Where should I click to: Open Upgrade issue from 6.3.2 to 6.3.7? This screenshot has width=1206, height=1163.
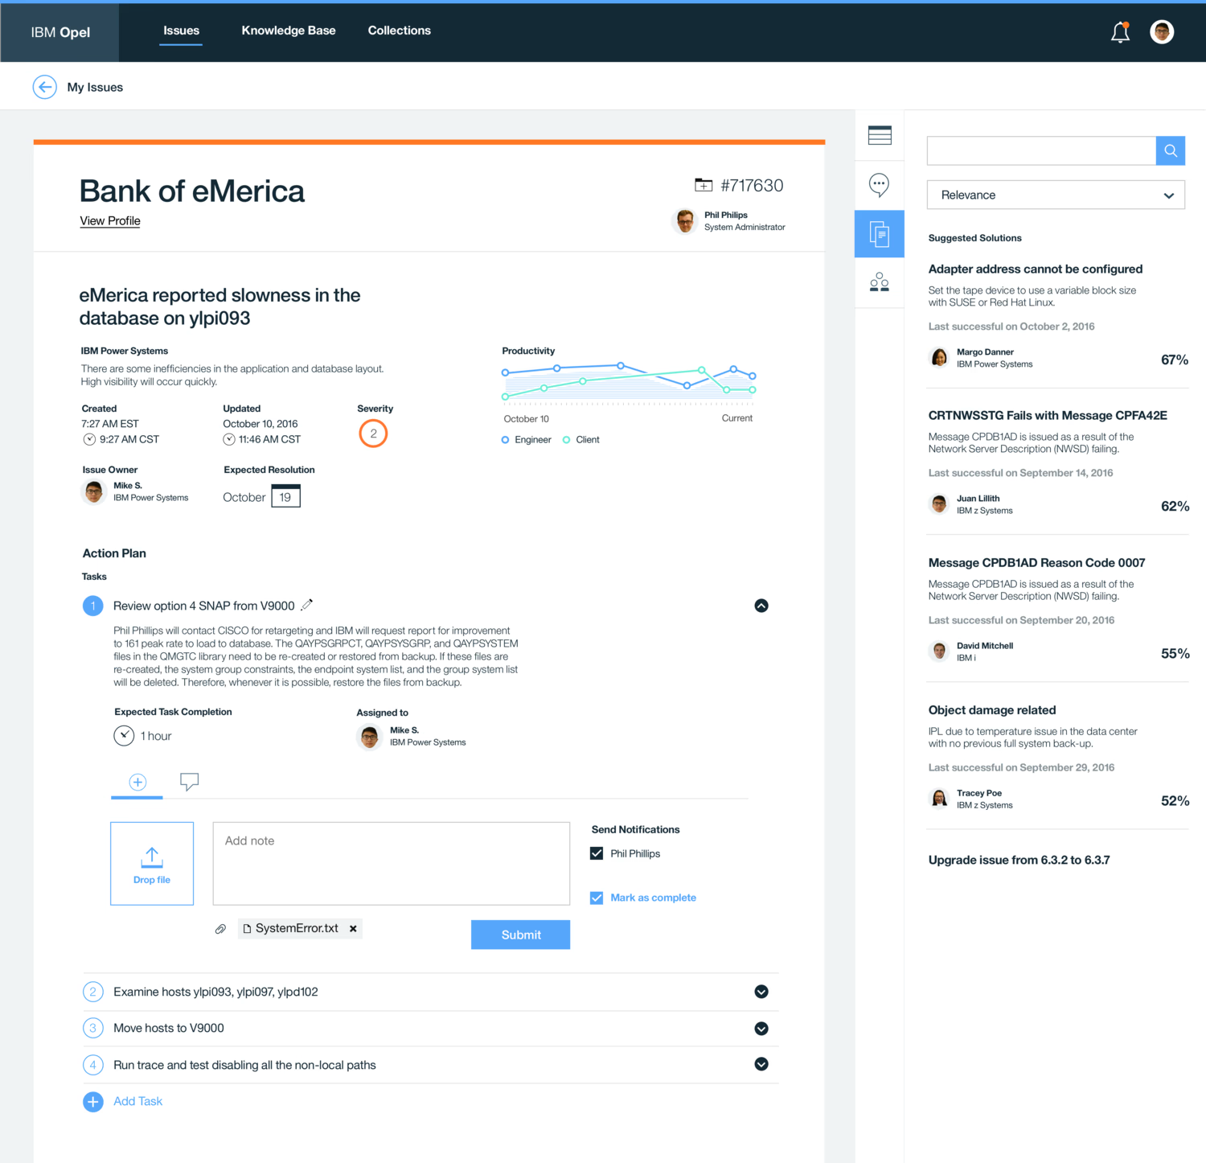1019,860
